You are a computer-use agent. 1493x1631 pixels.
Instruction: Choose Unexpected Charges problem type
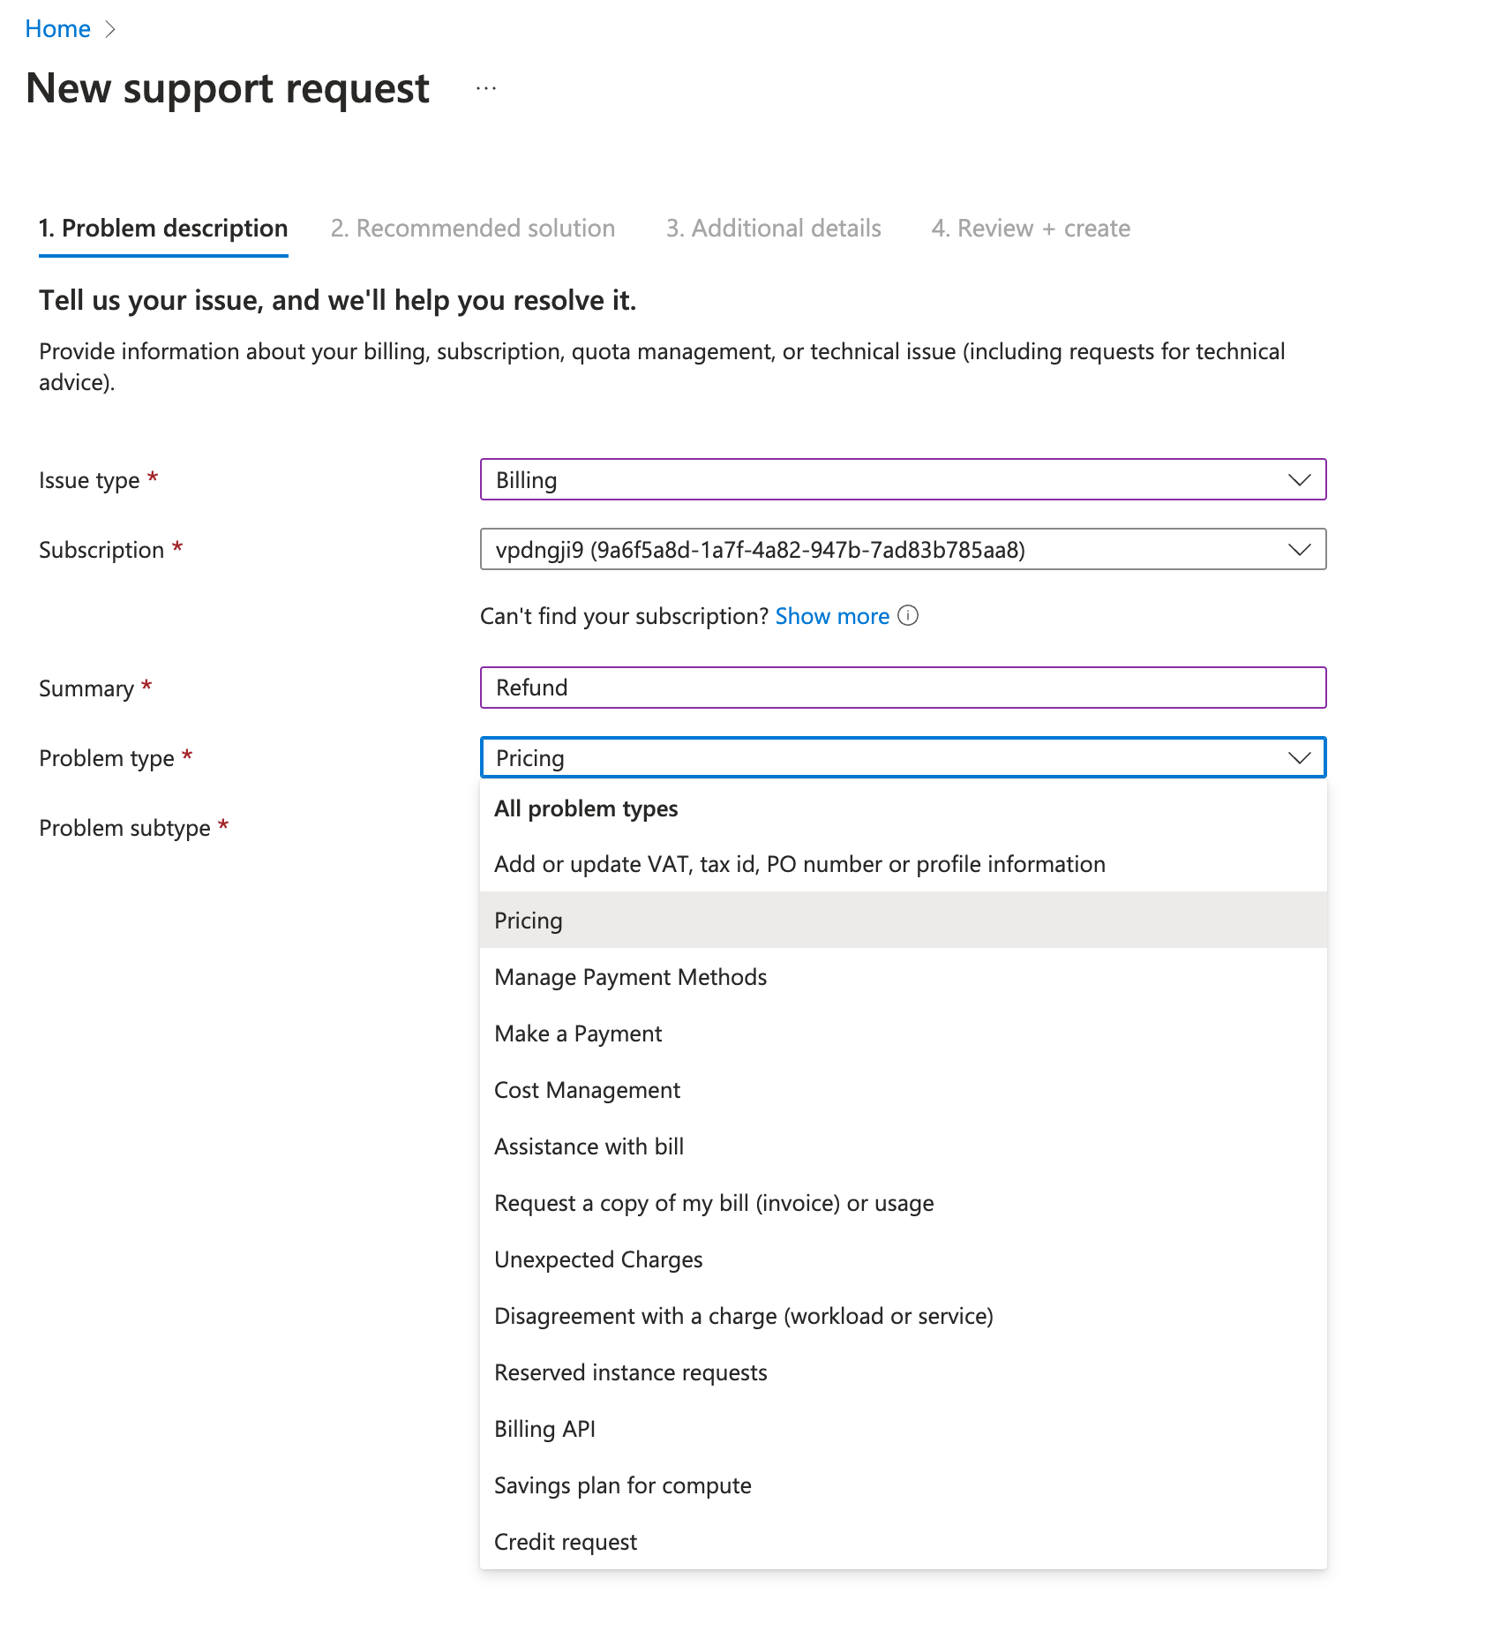pyautogui.click(x=903, y=1259)
